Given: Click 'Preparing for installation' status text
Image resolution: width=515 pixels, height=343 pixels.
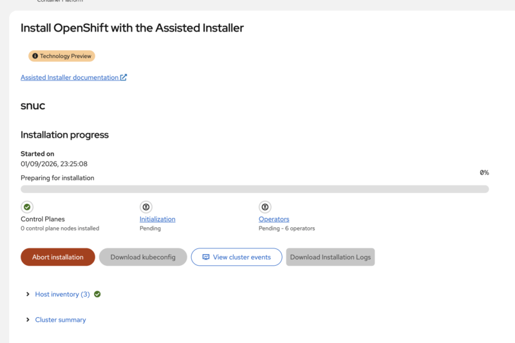Looking at the screenshot, I should point(57,178).
